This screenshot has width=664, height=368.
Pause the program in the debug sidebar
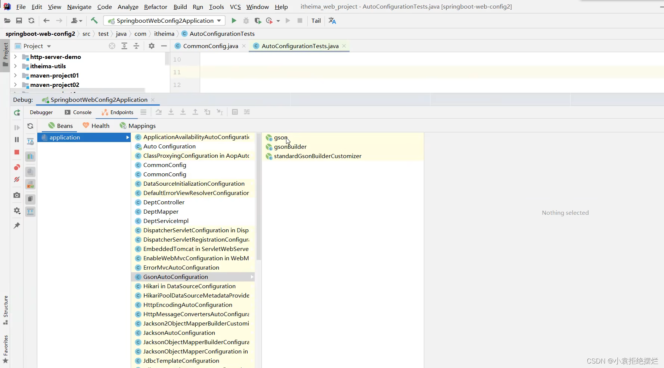(x=17, y=139)
